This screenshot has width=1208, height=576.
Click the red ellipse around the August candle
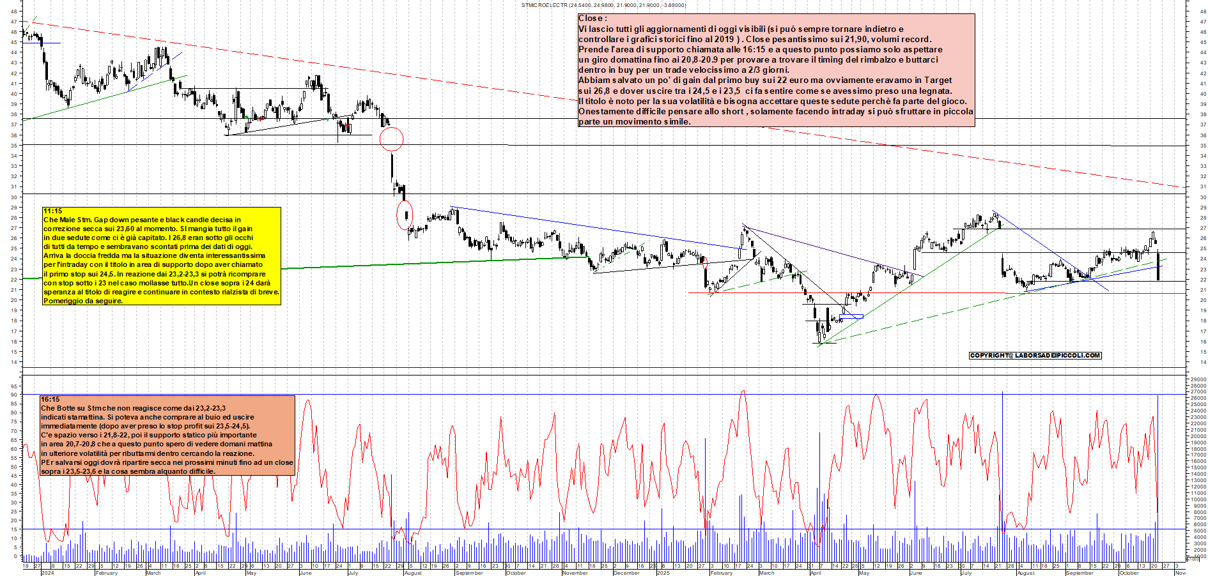tap(405, 215)
